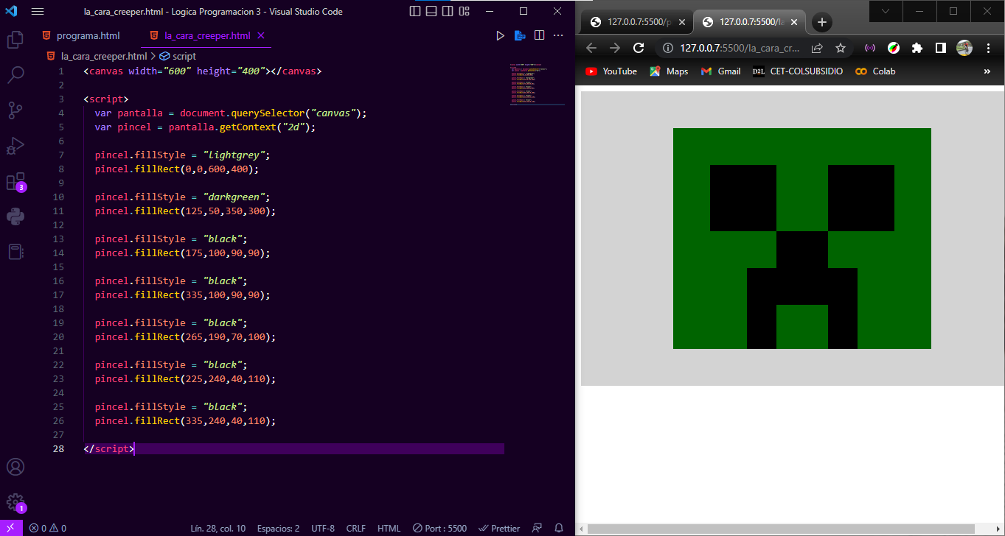Expand hidden bookmarks chevron in Chrome
Image resolution: width=1005 pixels, height=536 pixels.
(x=987, y=71)
